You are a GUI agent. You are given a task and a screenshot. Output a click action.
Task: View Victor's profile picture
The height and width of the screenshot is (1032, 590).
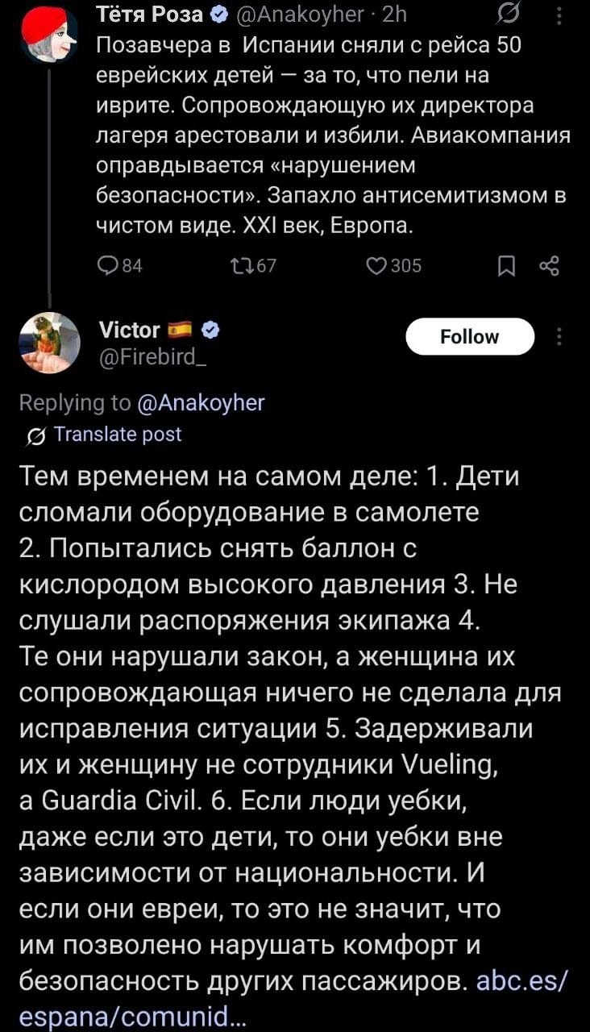point(48,343)
